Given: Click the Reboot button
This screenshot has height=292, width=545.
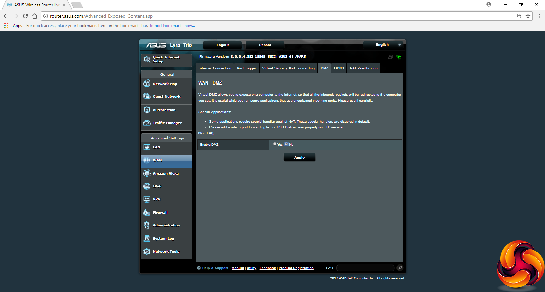Looking at the screenshot, I should tap(265, 45).
